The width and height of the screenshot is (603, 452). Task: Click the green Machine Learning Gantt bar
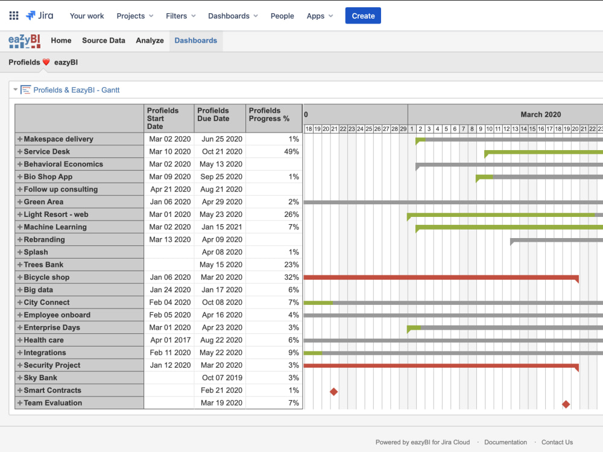(509, 228)
